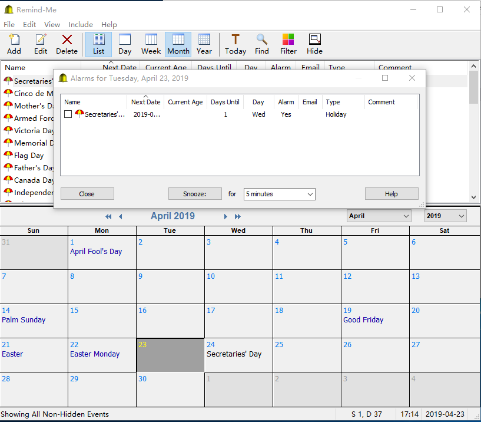Open Find with magnifier icon
481x422 pixels.
[x=261, y=44]
